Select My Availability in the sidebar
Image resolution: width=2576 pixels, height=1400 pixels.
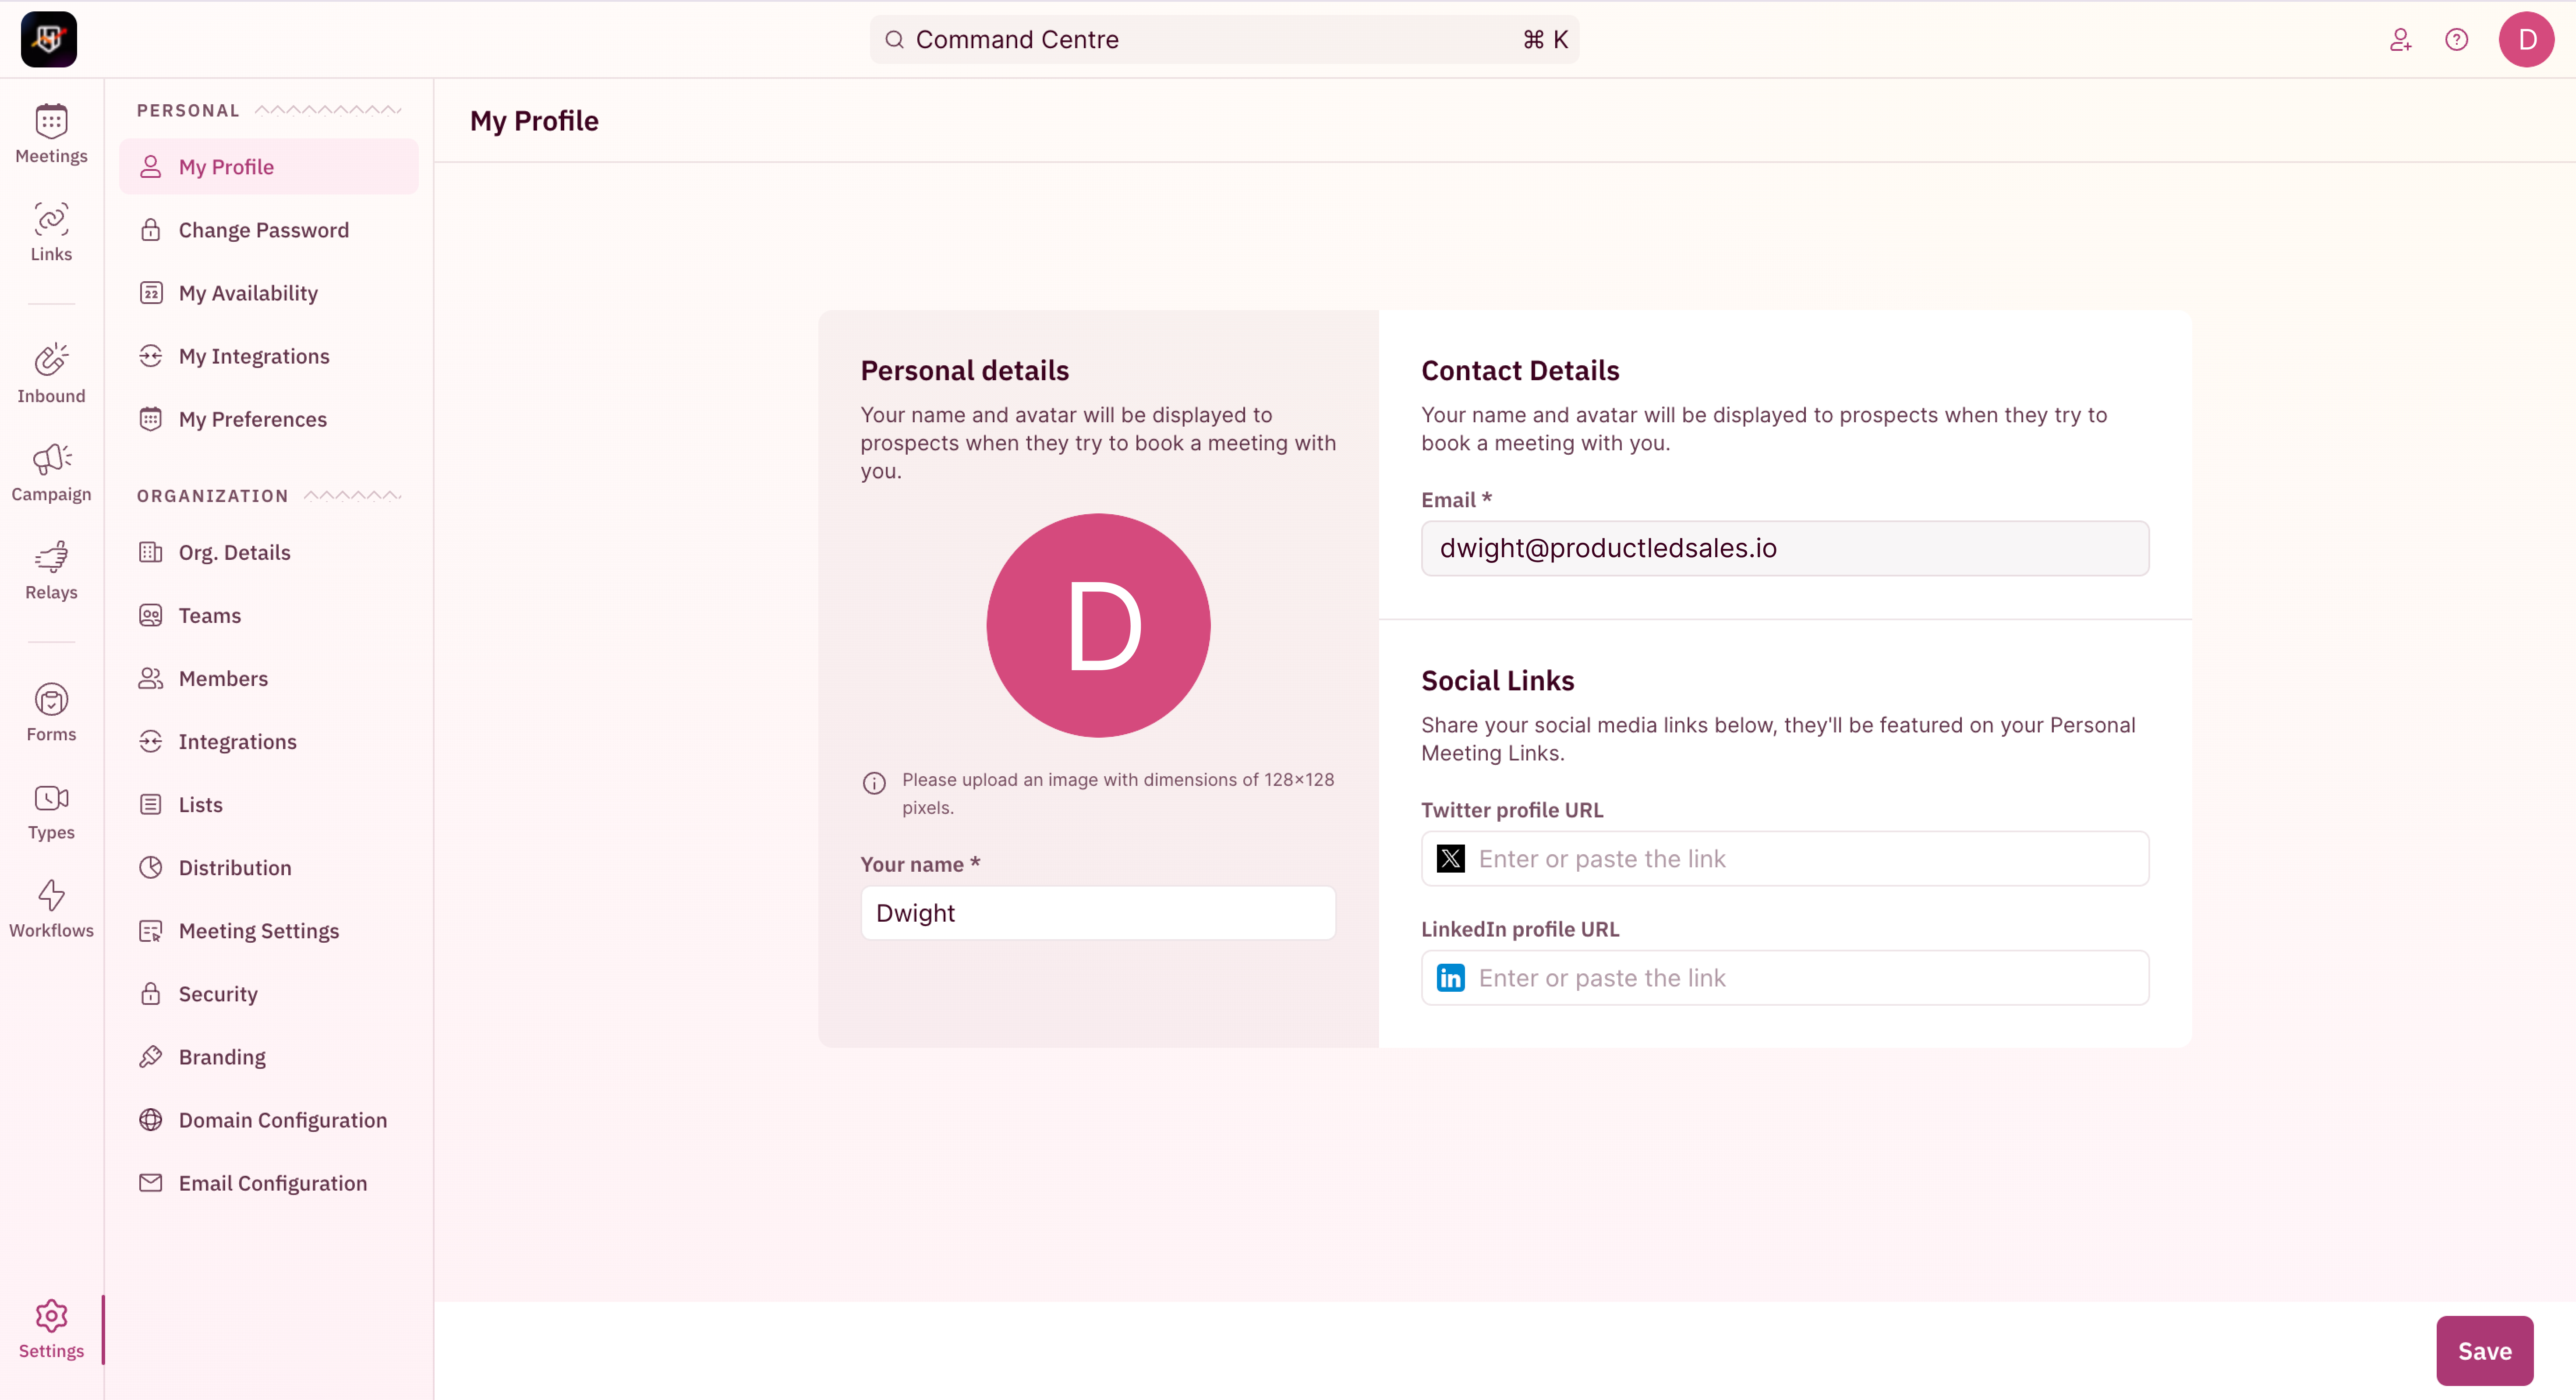click(248, 293)
